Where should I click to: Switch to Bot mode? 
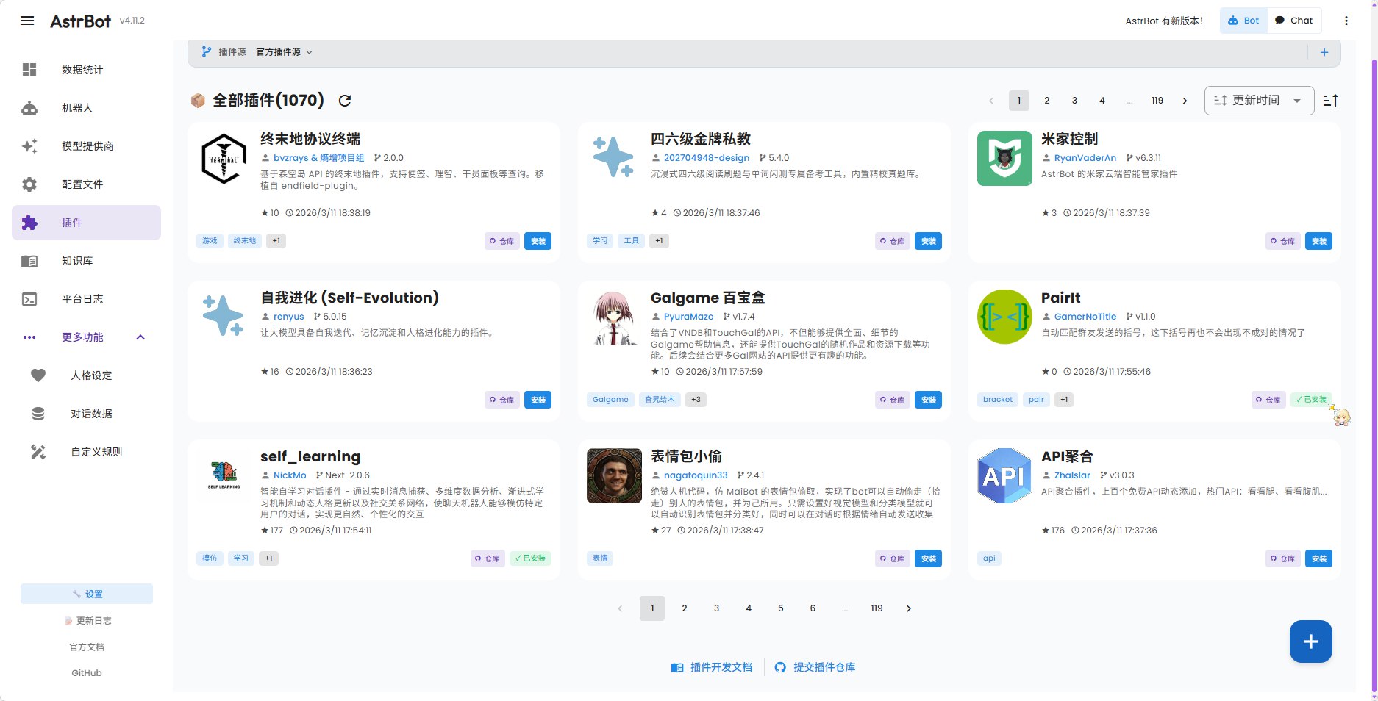[x=1243, y=21]
